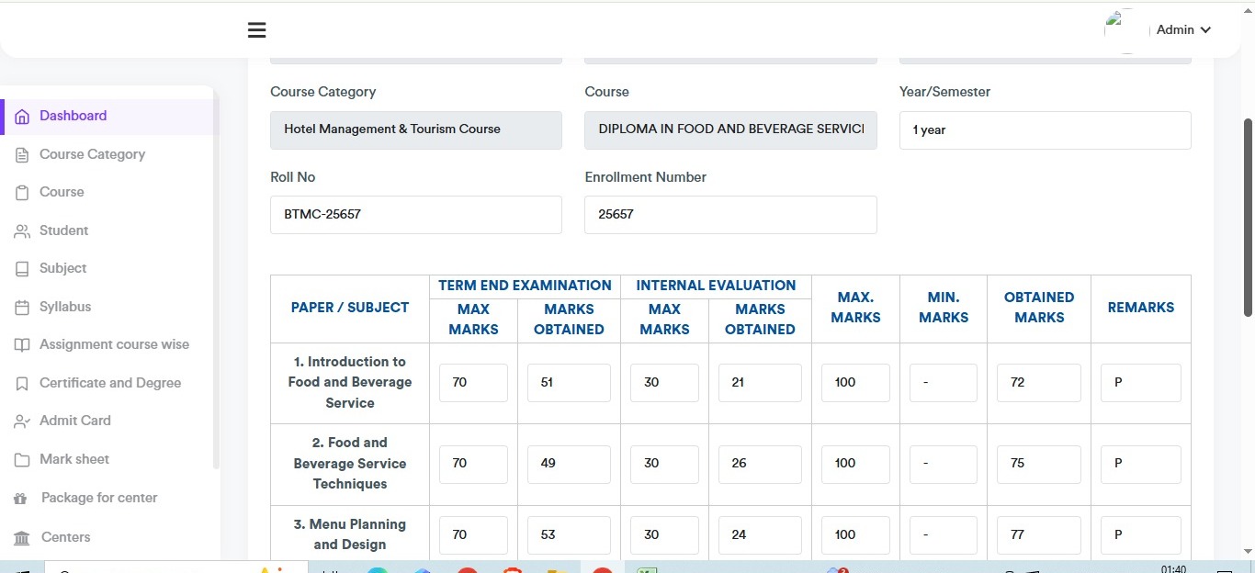Click the Course field showing Diploma in Food

[730, 130]
